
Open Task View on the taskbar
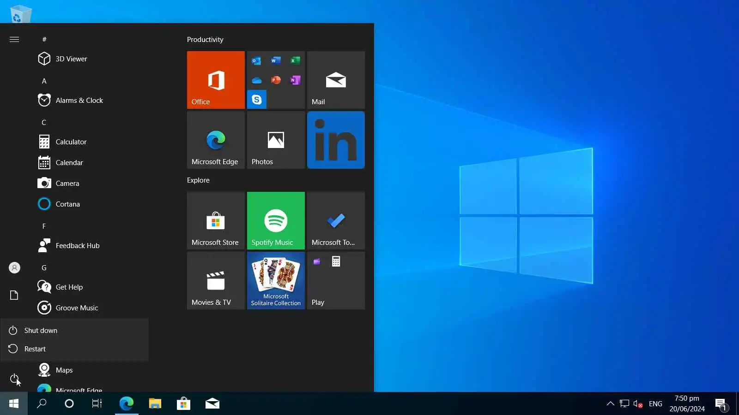click(x=97, y=403)
